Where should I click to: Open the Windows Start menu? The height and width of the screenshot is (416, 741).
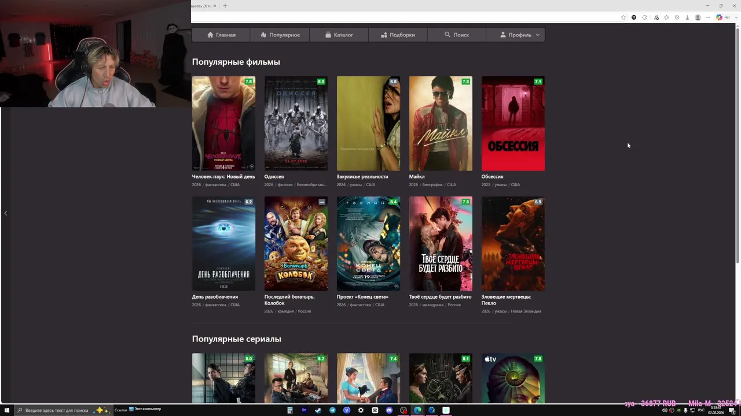[x=7, y=410]
